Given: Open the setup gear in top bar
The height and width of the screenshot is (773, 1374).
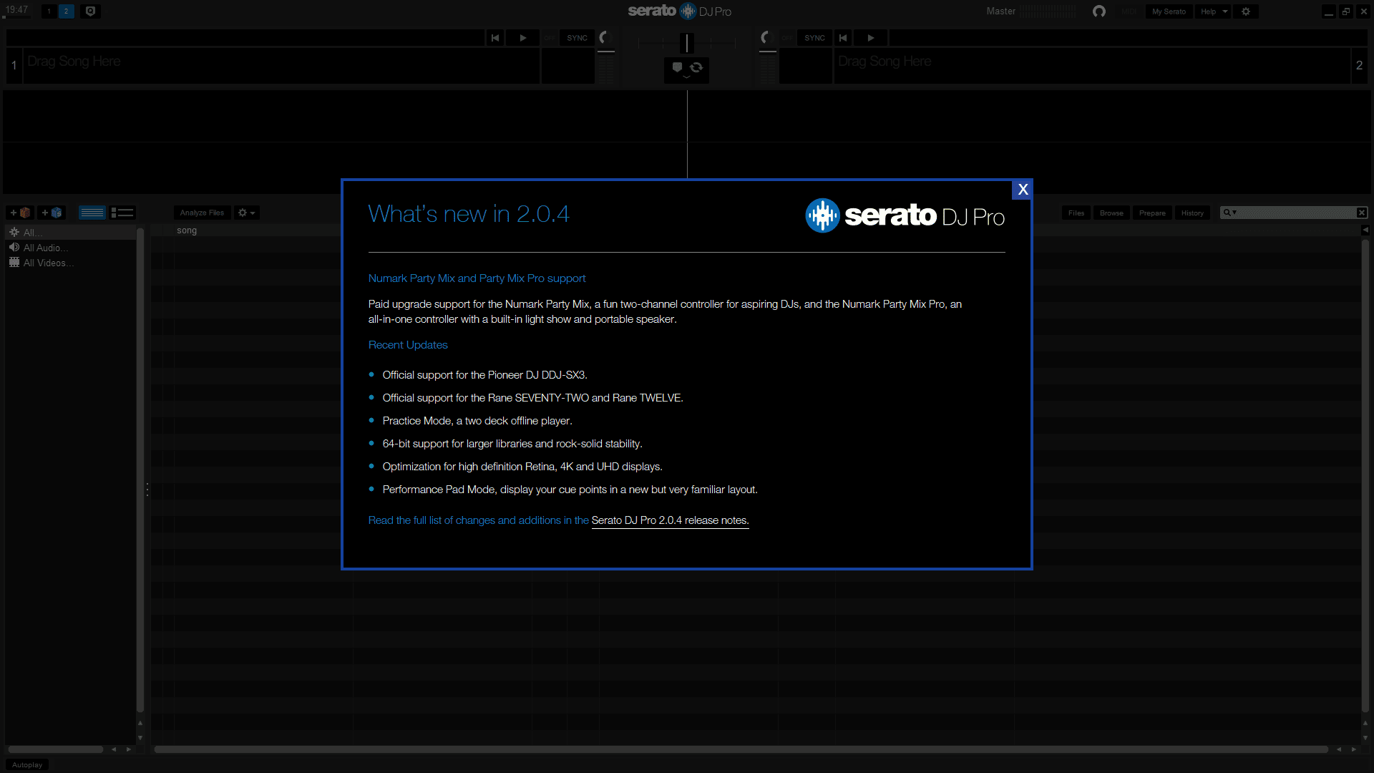Looking at the screenshot, I should pyautogui.click(x=1246, y=11).
